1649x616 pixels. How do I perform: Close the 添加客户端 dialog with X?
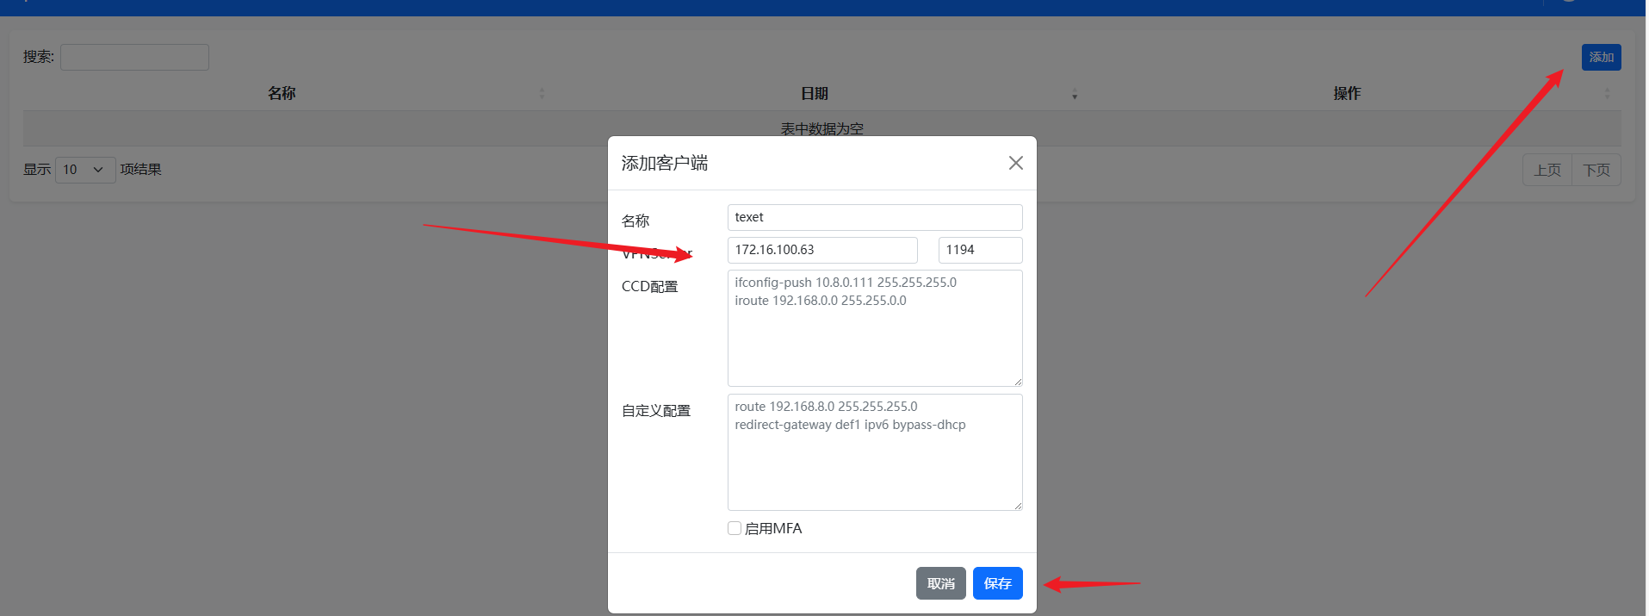(x=1015, y=163)
